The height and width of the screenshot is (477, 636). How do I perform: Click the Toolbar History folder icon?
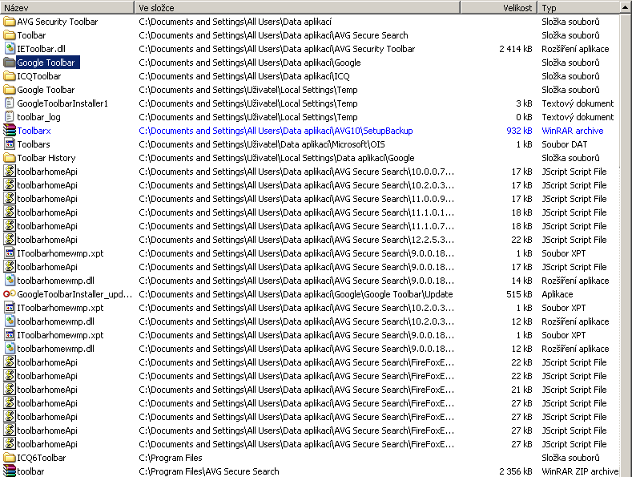[10, 157]
